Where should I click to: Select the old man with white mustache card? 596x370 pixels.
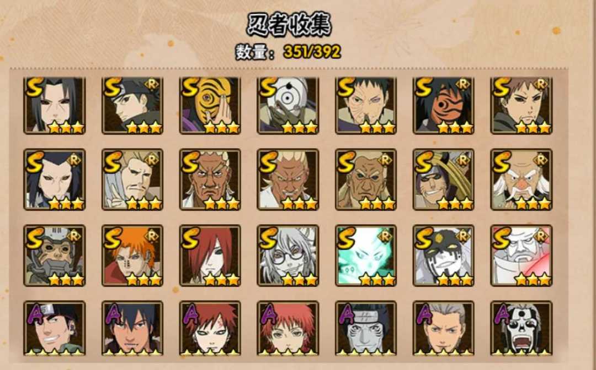coord(521,179)
